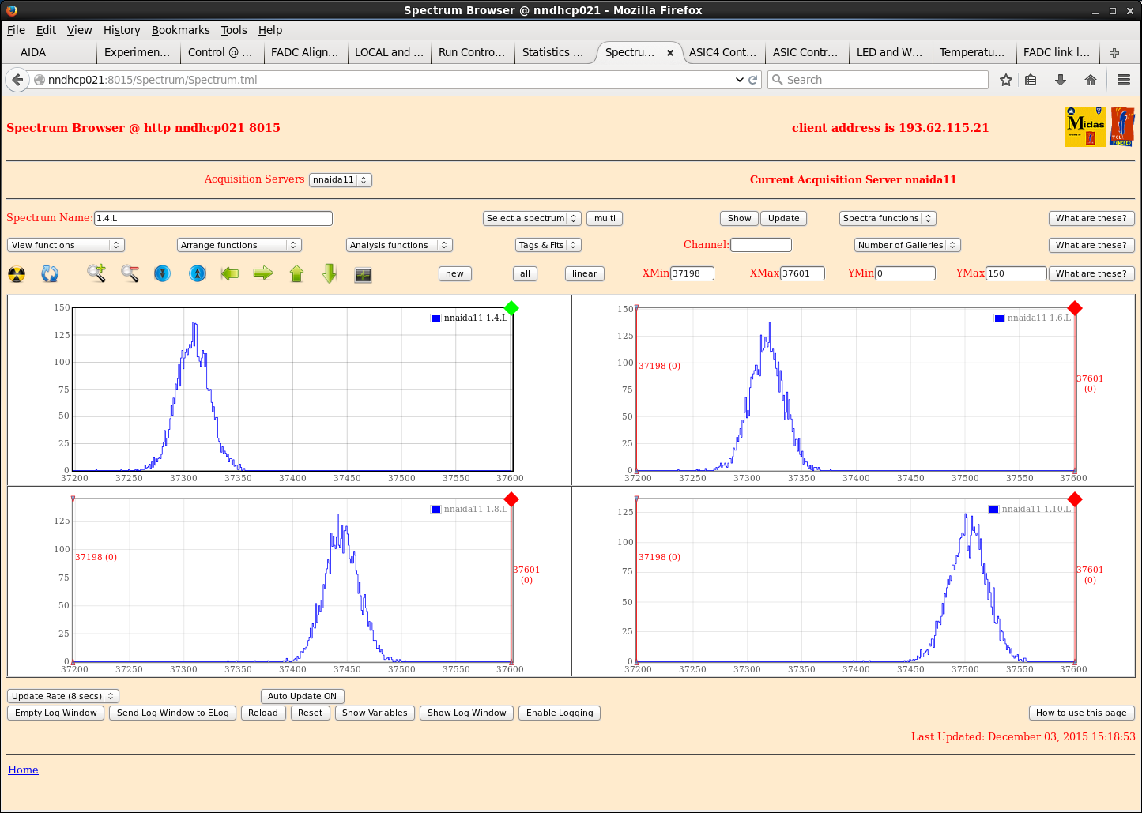Screen dimensions: 1142x813
Task: Click the green left arrow icon
Action: pyautogui.click(x=230, y=273)
